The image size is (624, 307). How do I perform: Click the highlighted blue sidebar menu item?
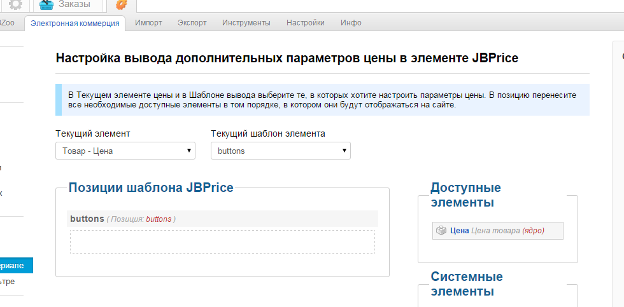[x=16, y=266]
